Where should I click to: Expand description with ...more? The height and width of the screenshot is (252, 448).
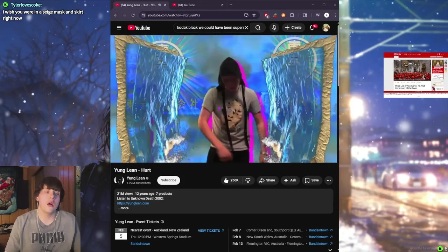point(123,208)
